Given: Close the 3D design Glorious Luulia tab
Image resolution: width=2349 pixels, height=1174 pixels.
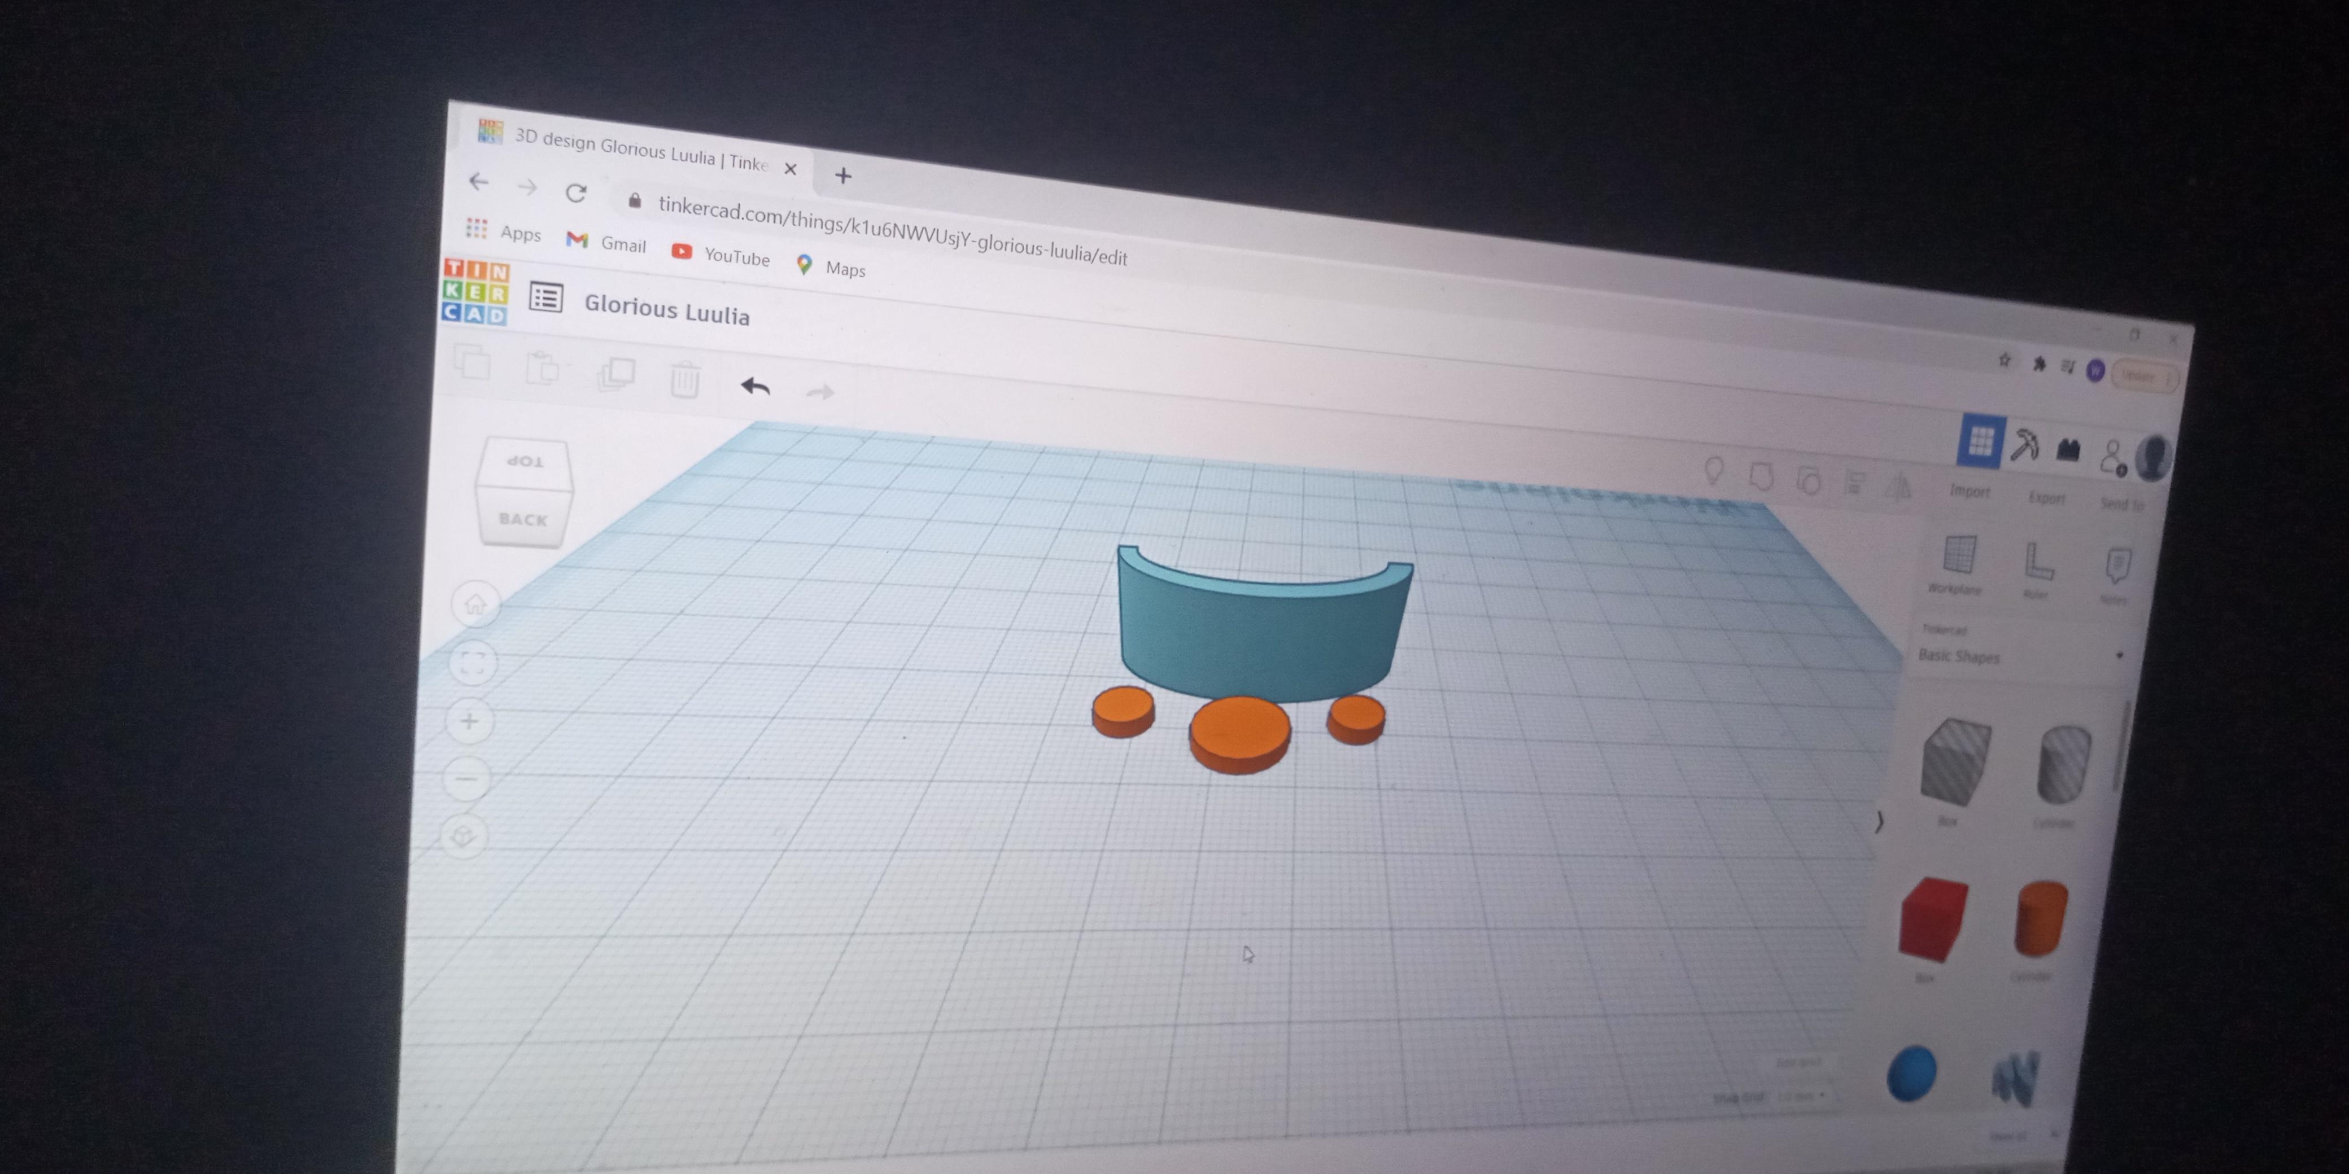Looking at the screenshot, I should (791, 169).
